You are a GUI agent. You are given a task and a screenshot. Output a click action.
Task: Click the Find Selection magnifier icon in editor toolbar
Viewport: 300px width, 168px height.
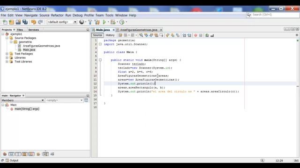pos(141,35)
